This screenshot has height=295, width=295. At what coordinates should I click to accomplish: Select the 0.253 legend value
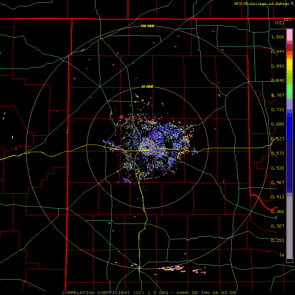[x=278, y=241]
